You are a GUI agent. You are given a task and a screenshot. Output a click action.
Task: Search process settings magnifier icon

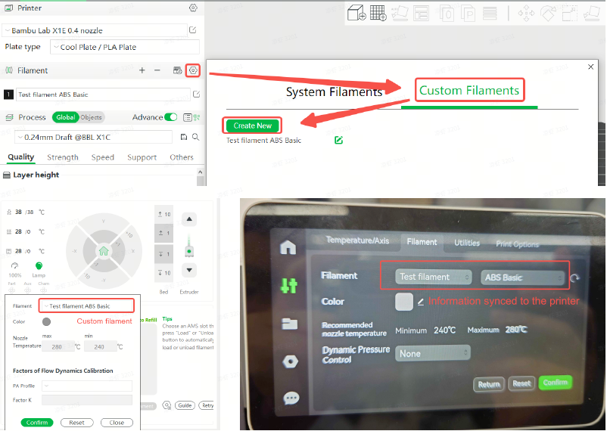tap(196, 137)
